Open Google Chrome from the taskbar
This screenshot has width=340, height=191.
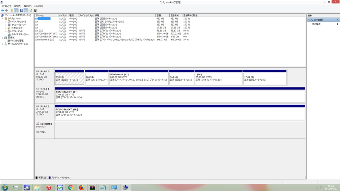pos(70,188)
